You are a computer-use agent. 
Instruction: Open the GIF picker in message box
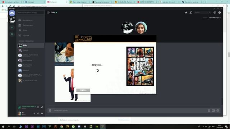[213, 111]
